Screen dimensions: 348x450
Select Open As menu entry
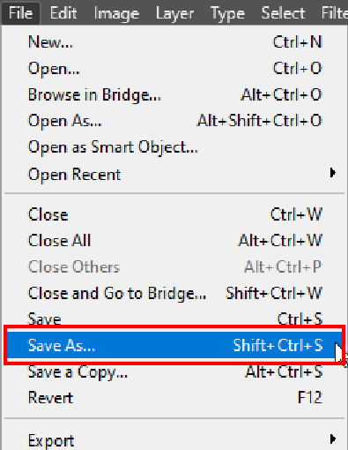click(174, 121)
